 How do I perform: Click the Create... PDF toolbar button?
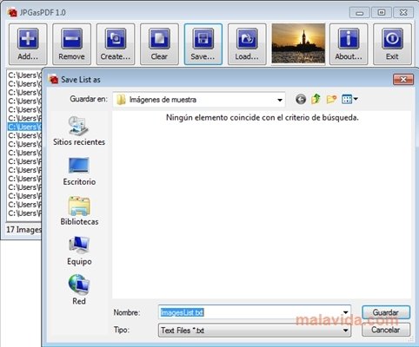(x=116, y=44)
